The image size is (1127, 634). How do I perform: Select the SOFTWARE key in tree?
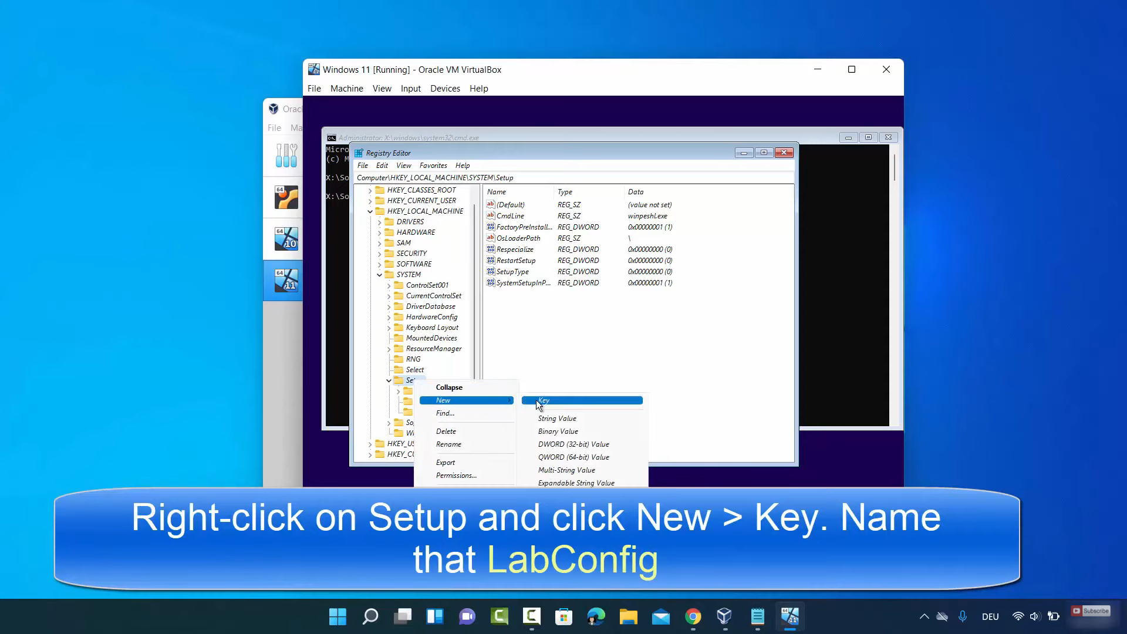point(414,264)
